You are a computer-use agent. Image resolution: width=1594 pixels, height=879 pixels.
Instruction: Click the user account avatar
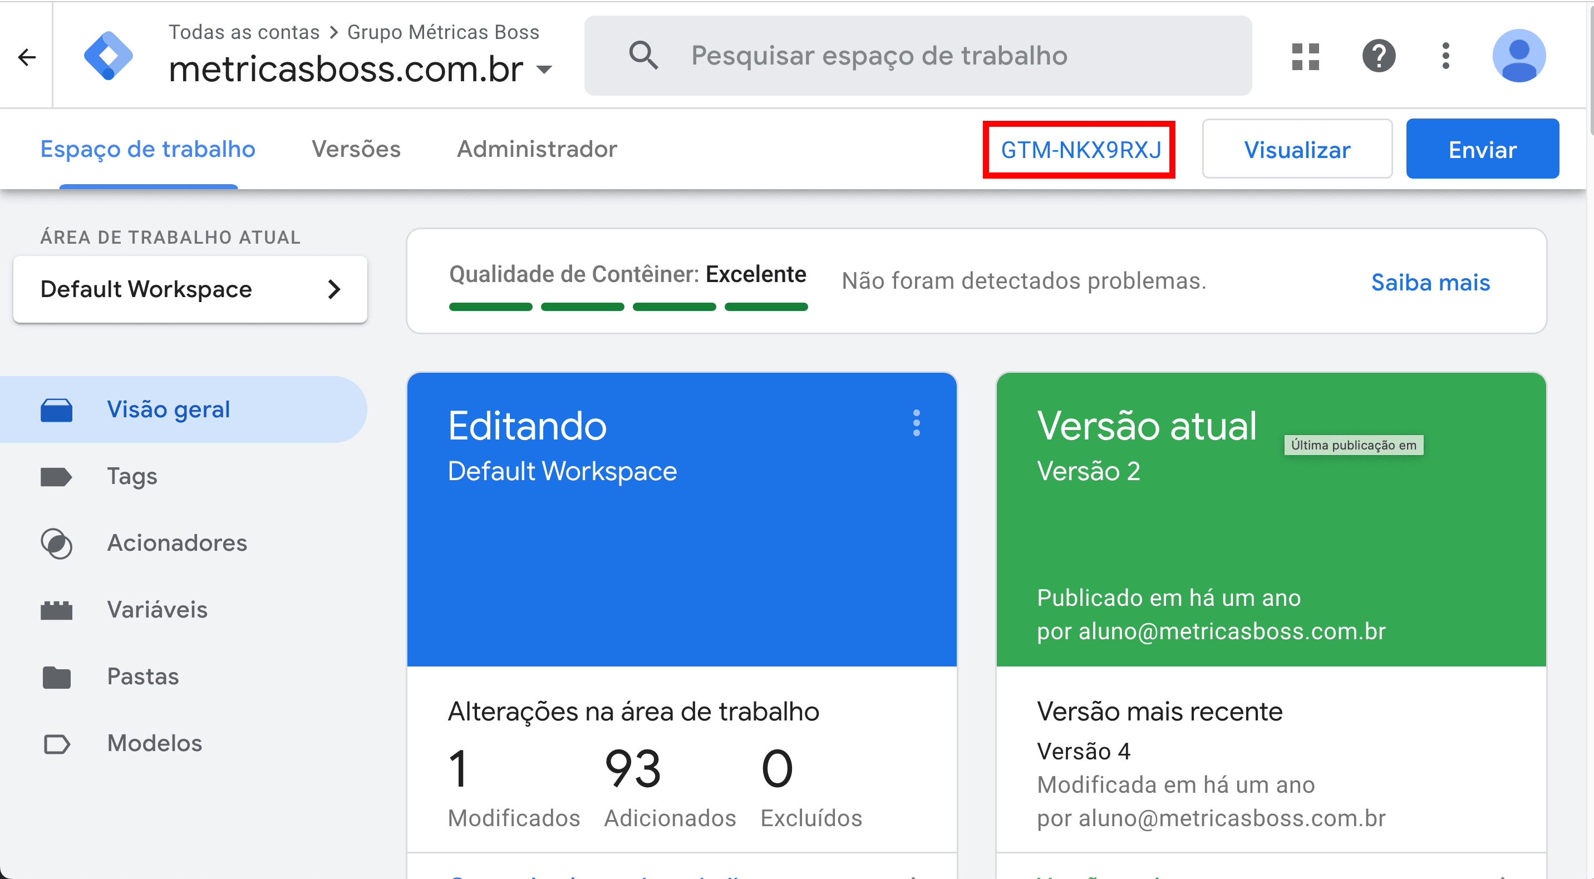1519,56
